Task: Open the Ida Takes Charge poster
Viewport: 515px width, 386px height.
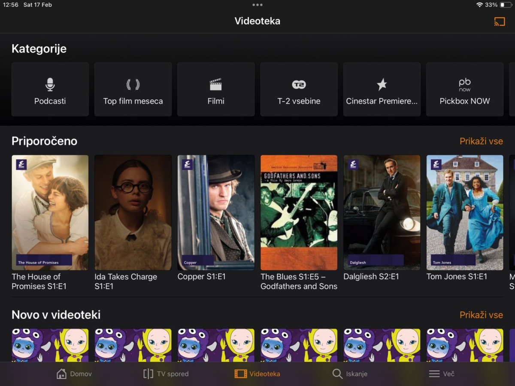Action: pos(133,212)
